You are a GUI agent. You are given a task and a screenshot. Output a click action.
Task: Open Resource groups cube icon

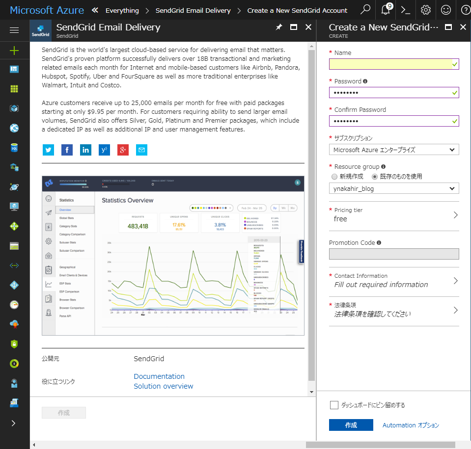(x=14, y=108)
